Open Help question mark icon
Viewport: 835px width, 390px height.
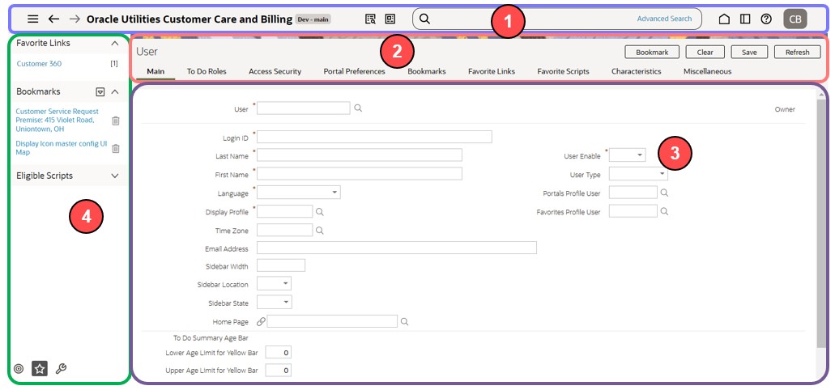click(766, 19)
